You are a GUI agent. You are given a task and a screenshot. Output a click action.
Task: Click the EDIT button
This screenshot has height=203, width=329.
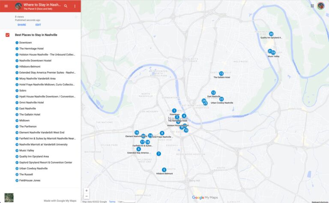38,25
